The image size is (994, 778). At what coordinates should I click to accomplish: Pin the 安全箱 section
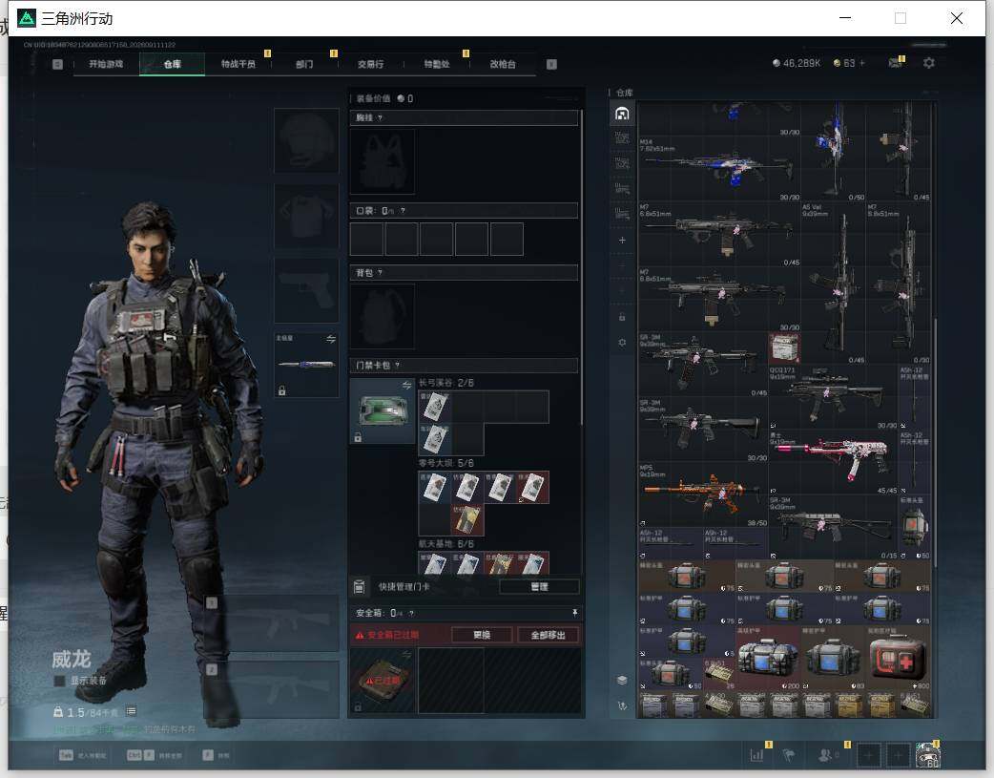pyautogui.click(x=574, y=612)
